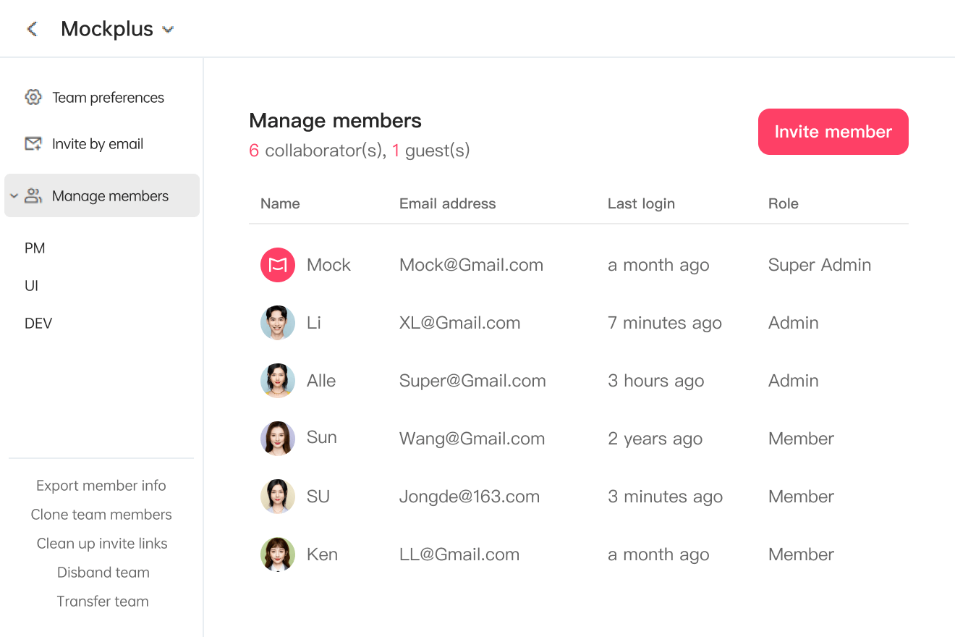Click Sun's profile avatar
This screenshot has height=637, width=955.
tap(278, 439)
